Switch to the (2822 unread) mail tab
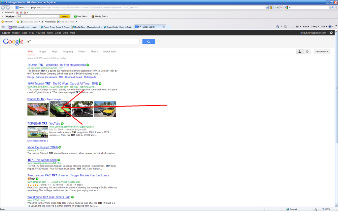The width and height of the screenshot is (338, 211). tap(24, 27)
